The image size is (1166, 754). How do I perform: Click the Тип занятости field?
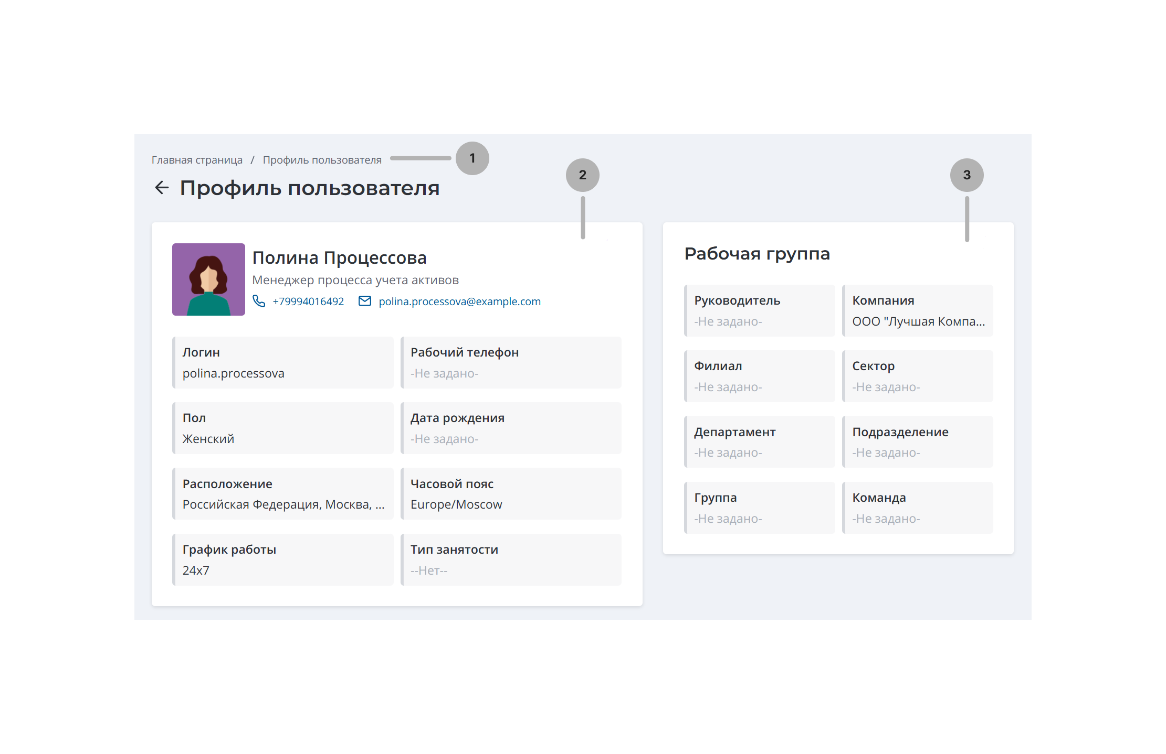point(511,559)
